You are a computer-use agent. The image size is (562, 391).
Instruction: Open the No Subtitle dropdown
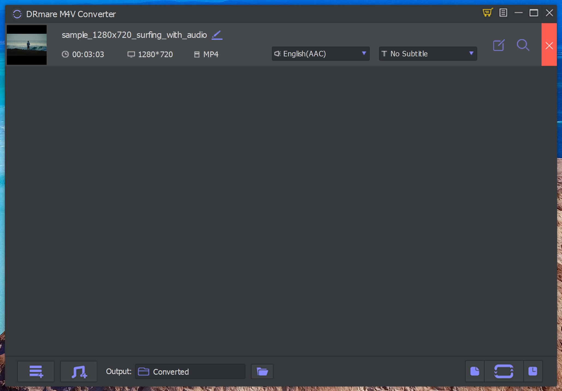click(x=428, y=54)
